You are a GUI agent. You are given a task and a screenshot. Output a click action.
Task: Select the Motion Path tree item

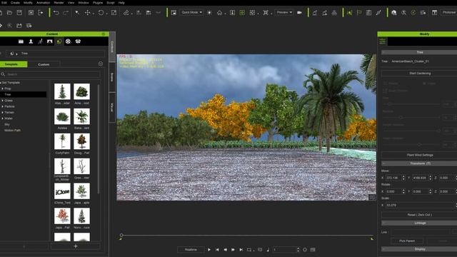coord(13,130)
